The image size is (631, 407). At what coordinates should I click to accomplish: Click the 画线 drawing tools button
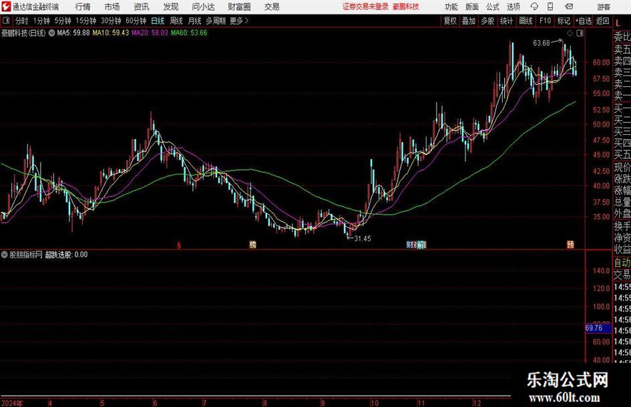[525, 21]
